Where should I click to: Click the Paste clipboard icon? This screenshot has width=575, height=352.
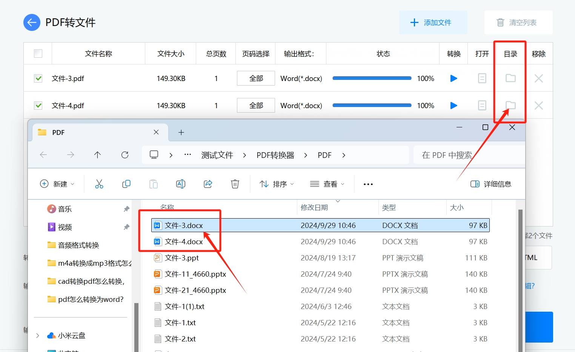pyautogui.click(x=154, y=184)
